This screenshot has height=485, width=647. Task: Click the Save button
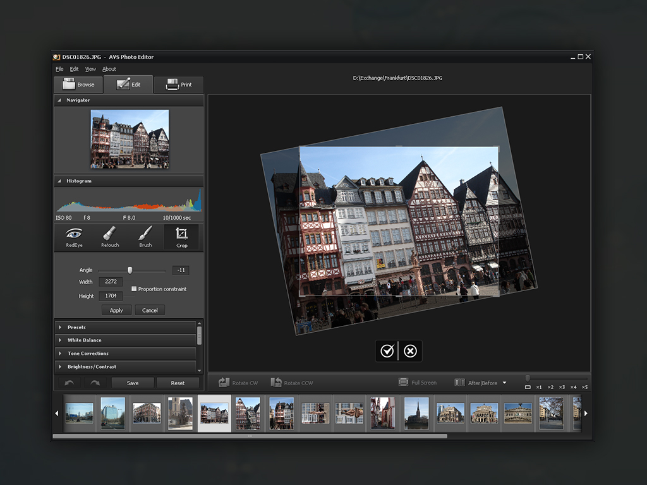132,382
